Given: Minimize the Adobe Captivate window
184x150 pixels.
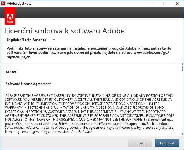Looking at the screenshot, I should [152, 4].
